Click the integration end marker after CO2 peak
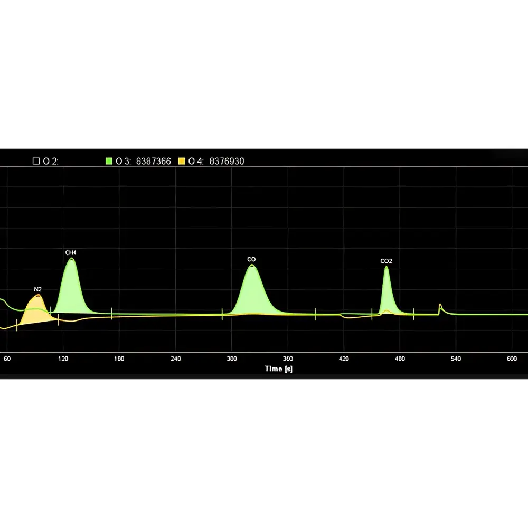This screenshot has height=528, width=528. pos(413,313)
